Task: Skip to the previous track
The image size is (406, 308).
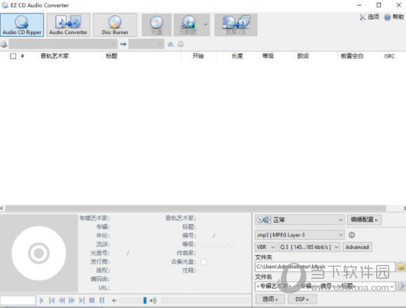Action: [x=52, y=300]
